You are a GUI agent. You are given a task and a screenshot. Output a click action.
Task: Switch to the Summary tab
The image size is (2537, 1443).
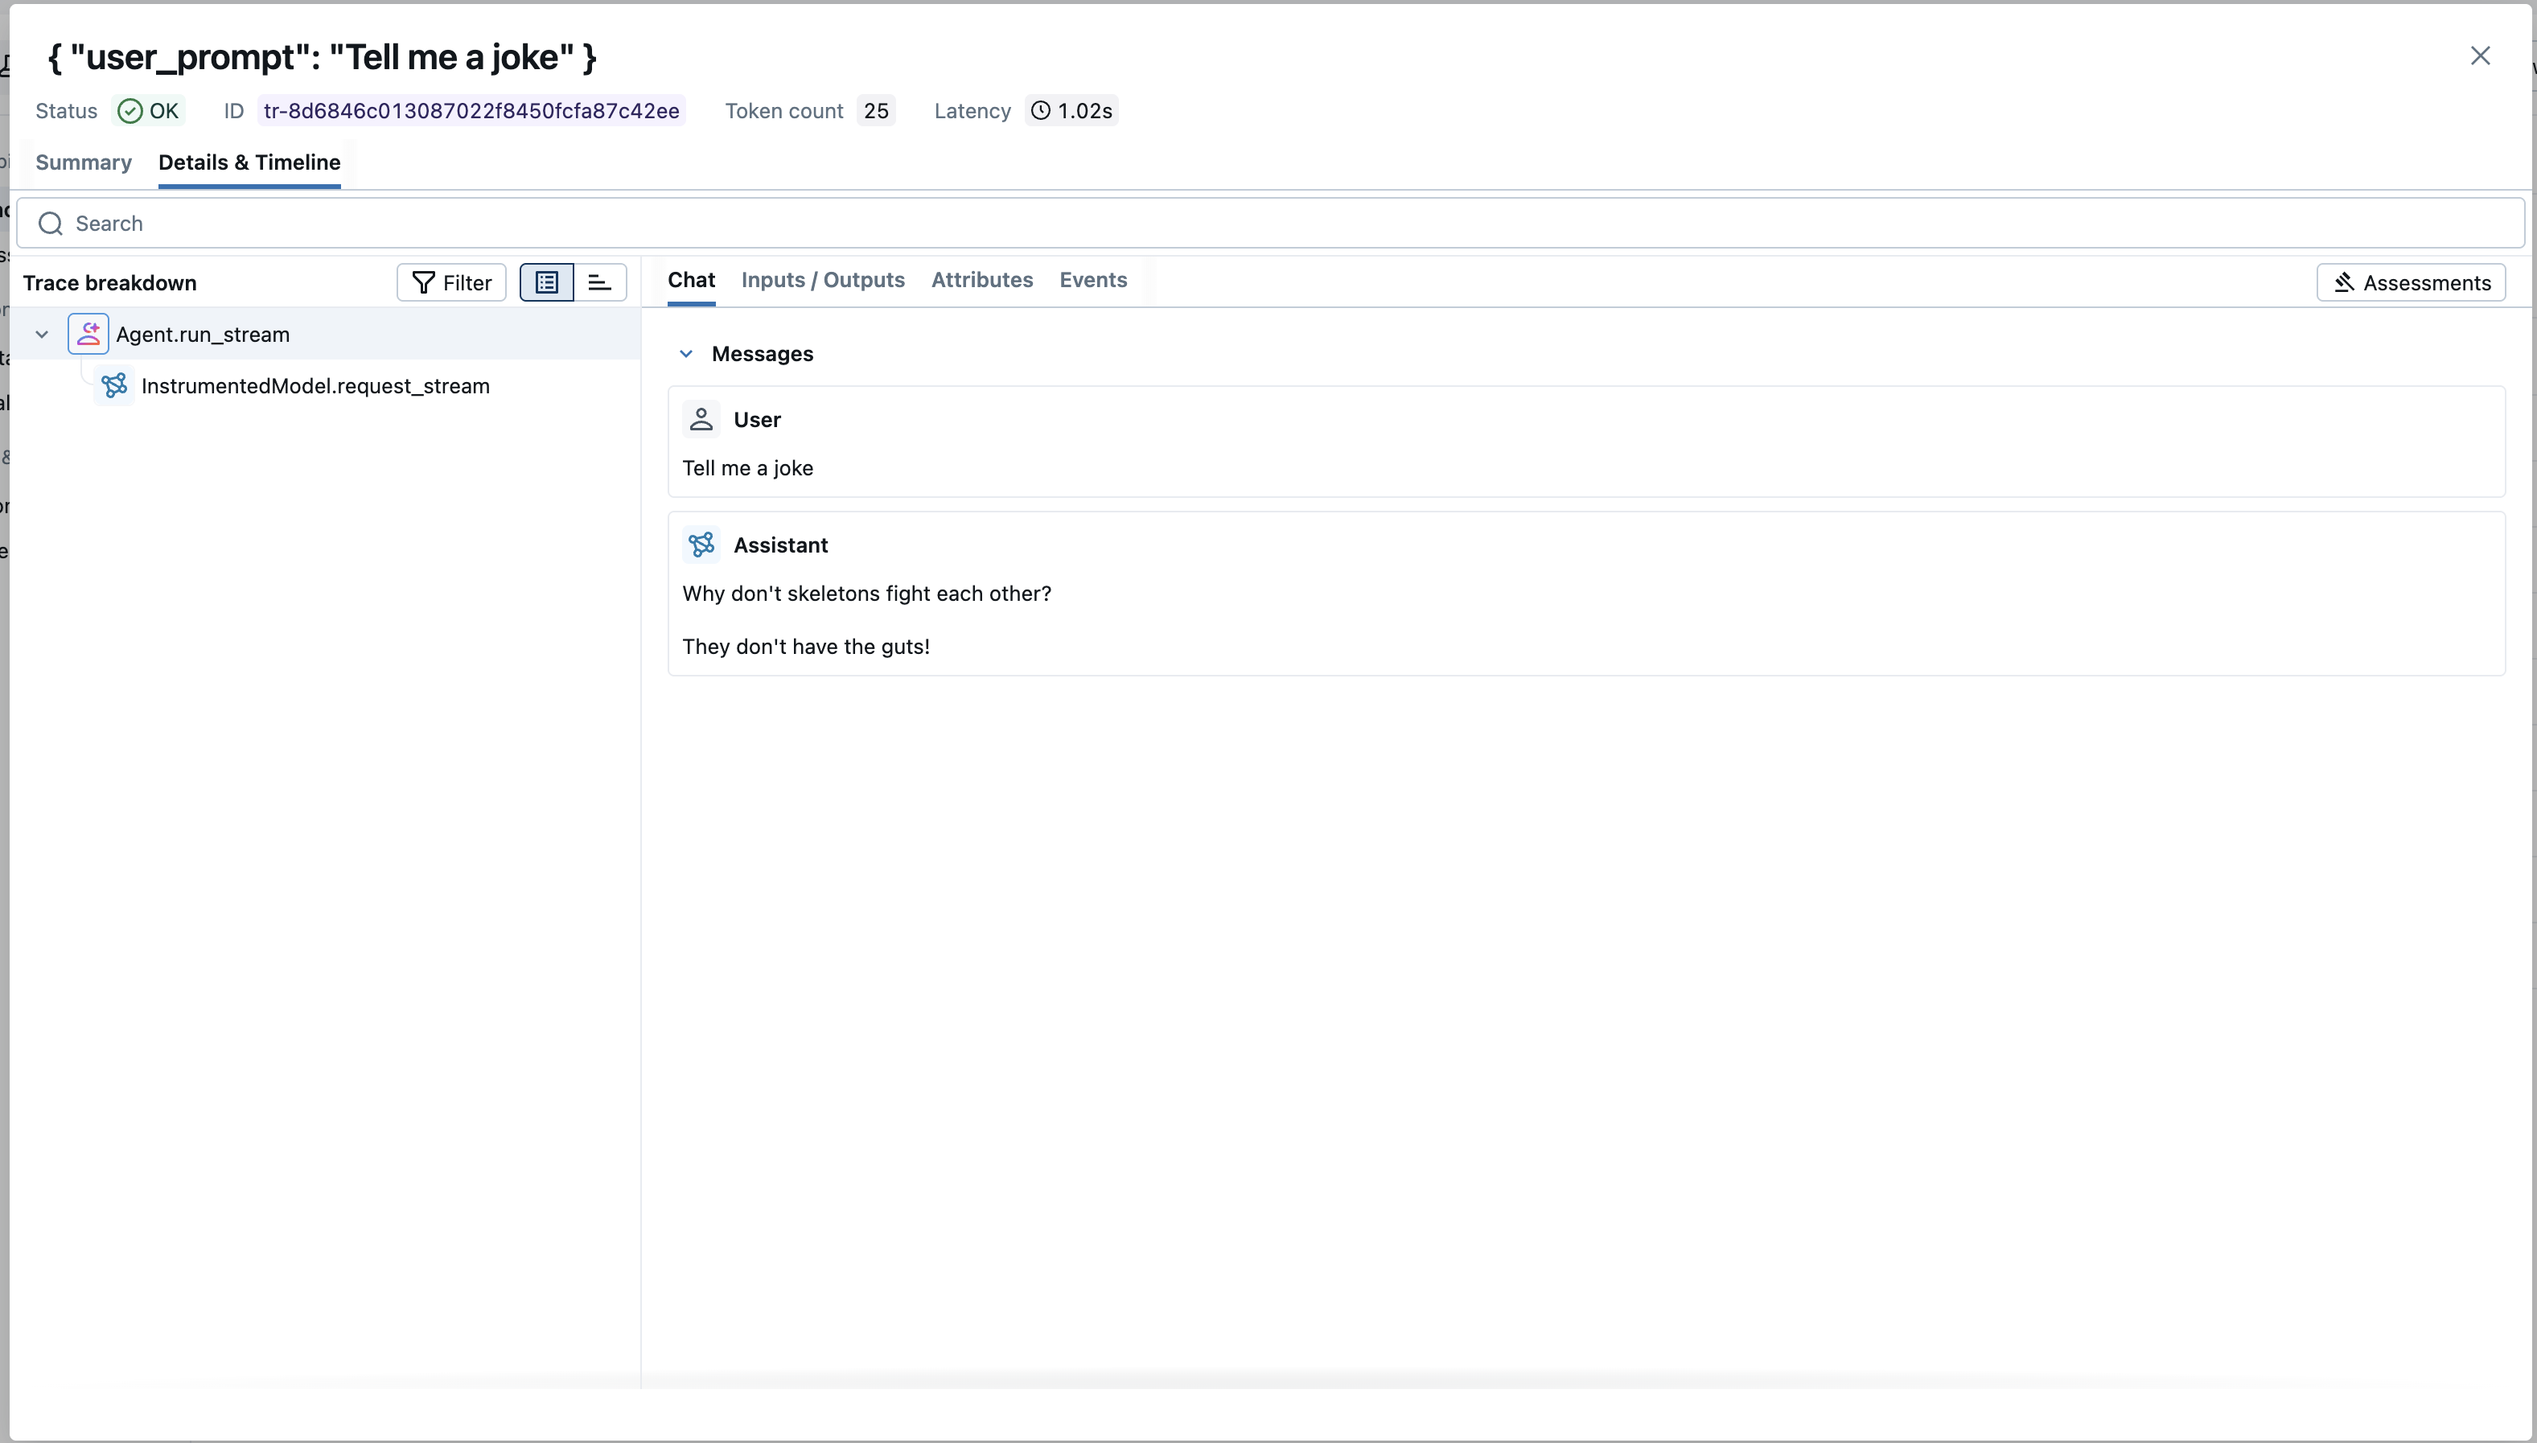click(x=84, y=162)
